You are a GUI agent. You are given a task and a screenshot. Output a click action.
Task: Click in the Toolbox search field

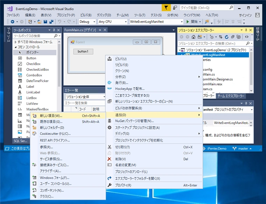coord(34,36)
